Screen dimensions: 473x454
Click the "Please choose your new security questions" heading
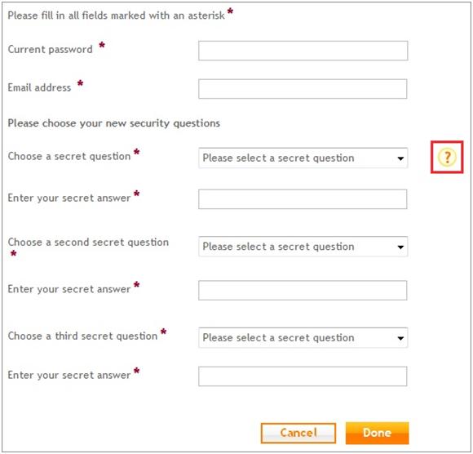tap(113, 123)
